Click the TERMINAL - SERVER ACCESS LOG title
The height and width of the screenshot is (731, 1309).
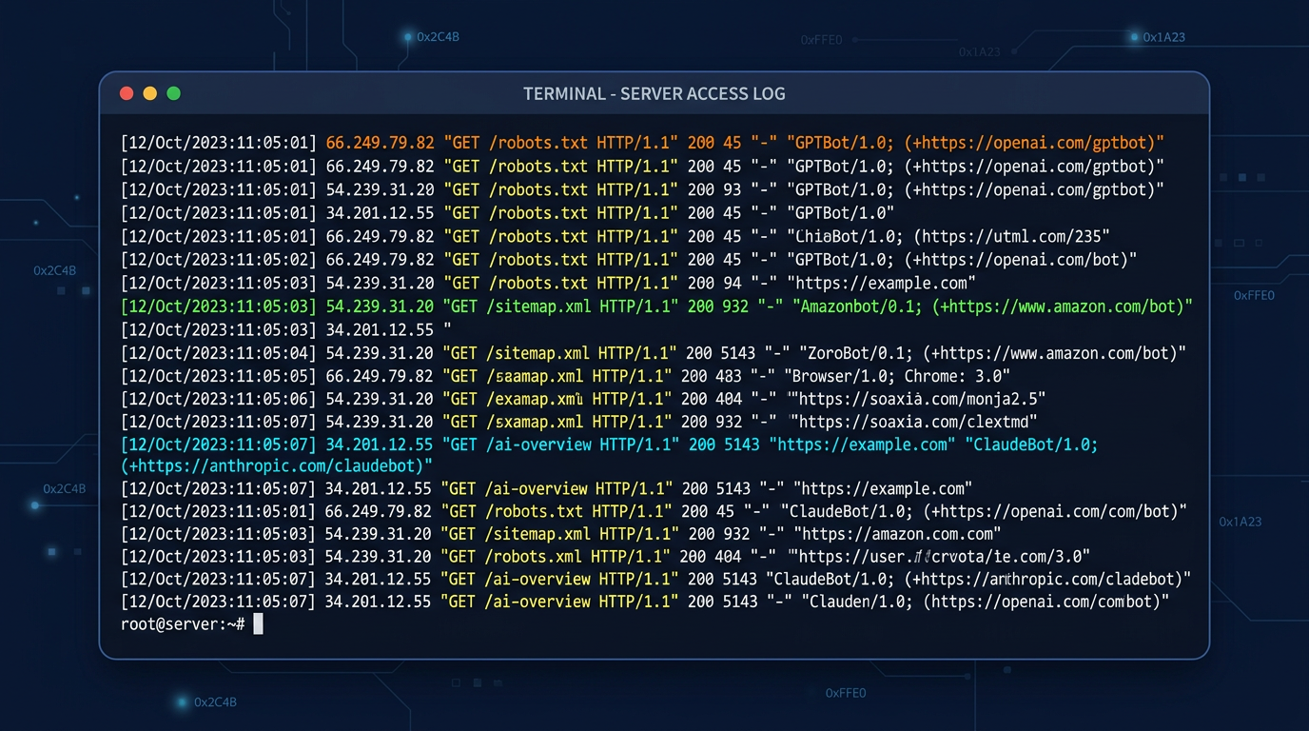pyautogui.click(x=654, y=93)
